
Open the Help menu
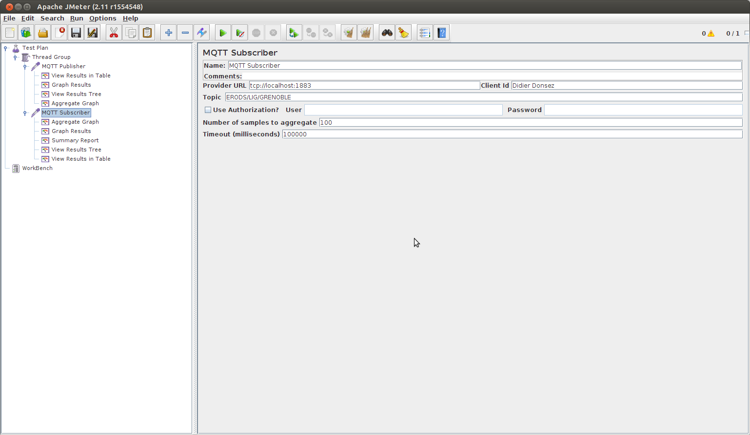[131, 18]
